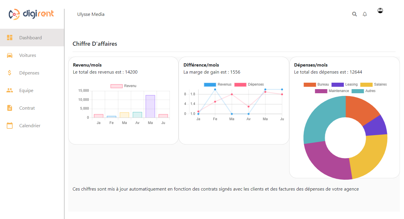
Task: Select the Dépenses dollar icon
Action: 10,73
